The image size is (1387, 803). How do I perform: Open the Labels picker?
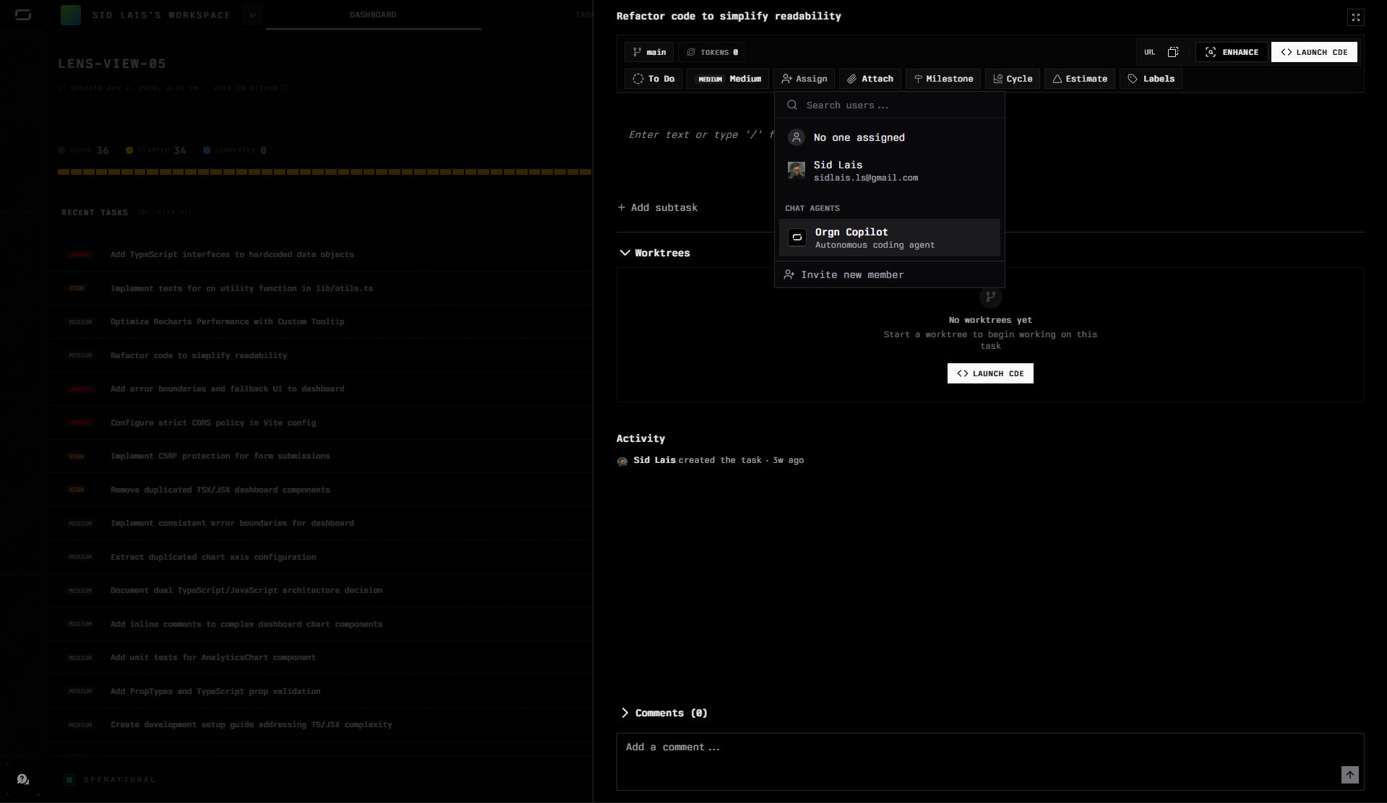[1151, 79]
